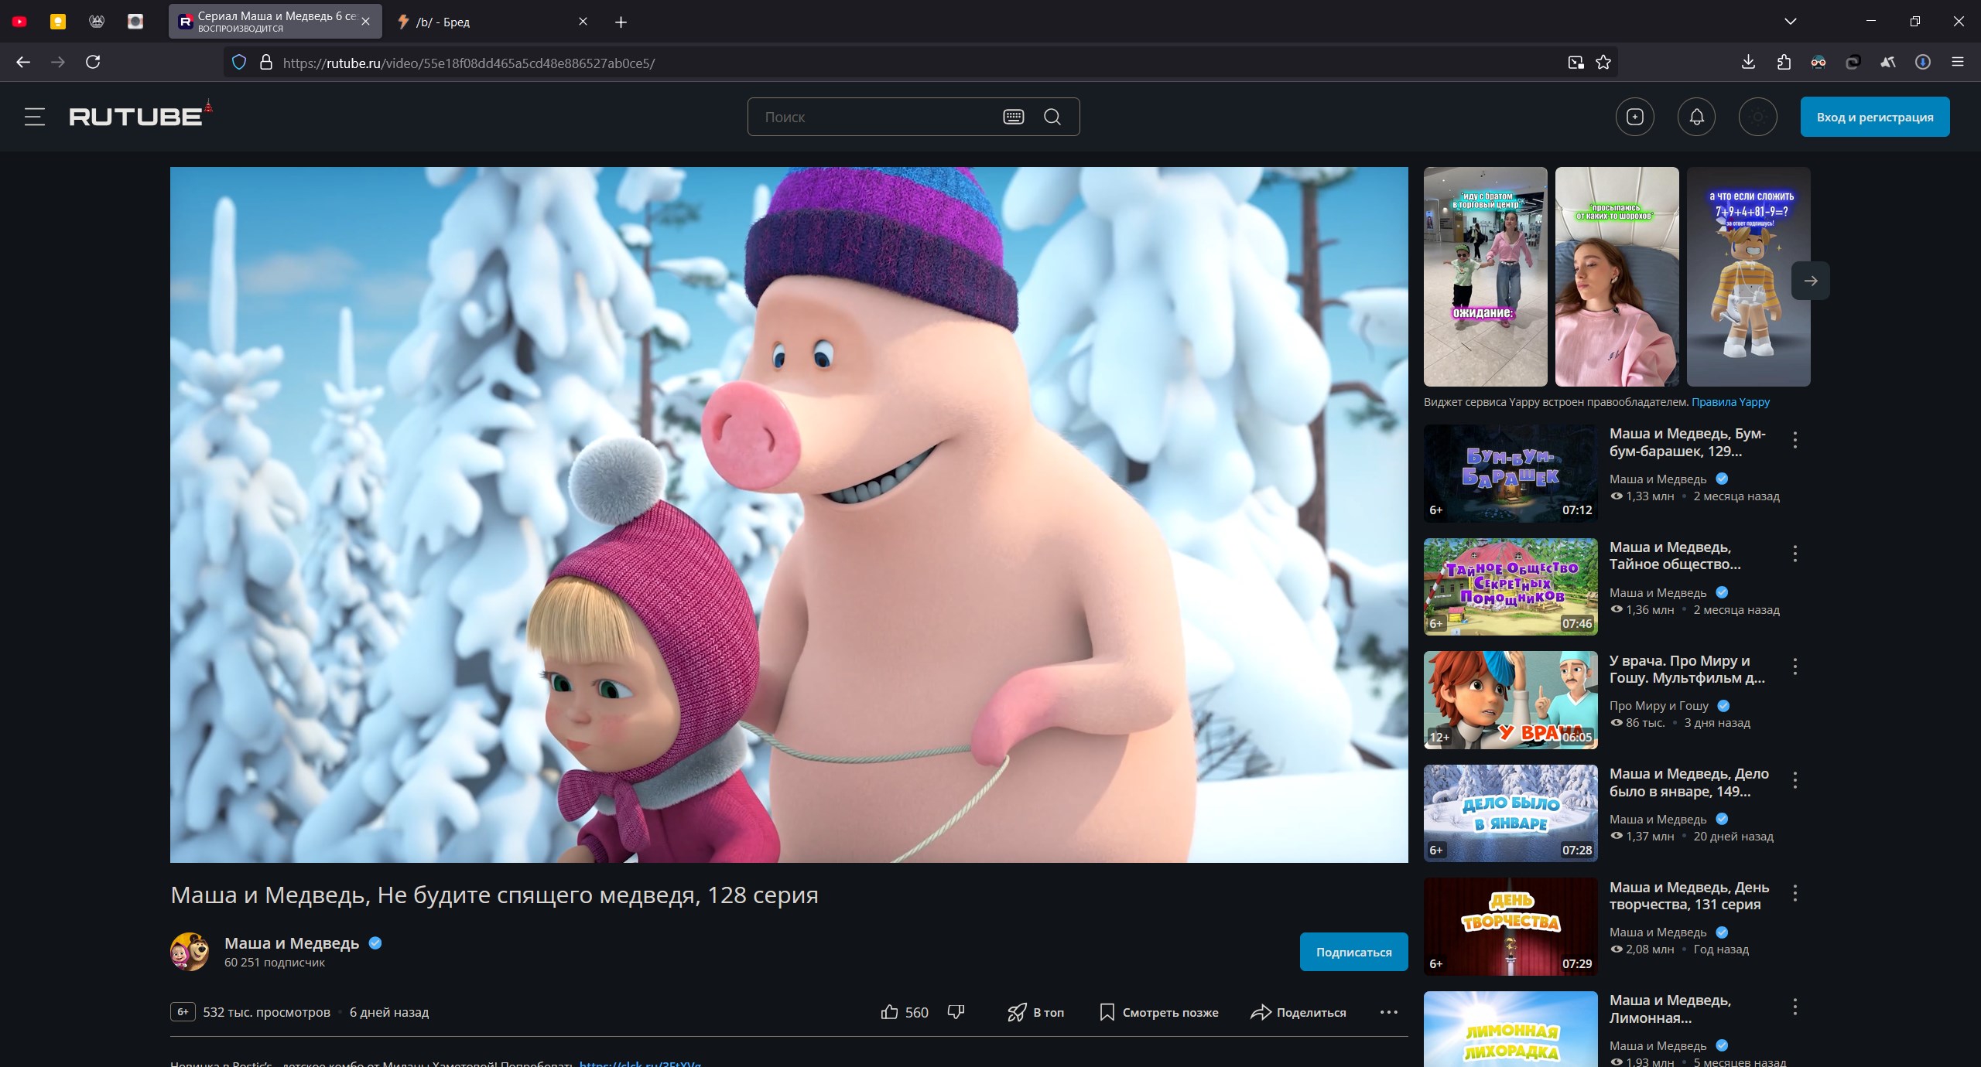Save video with 'Смотреть позже'
The width and height of the screenshot is (1981, 1067).
(1158, 1012)
